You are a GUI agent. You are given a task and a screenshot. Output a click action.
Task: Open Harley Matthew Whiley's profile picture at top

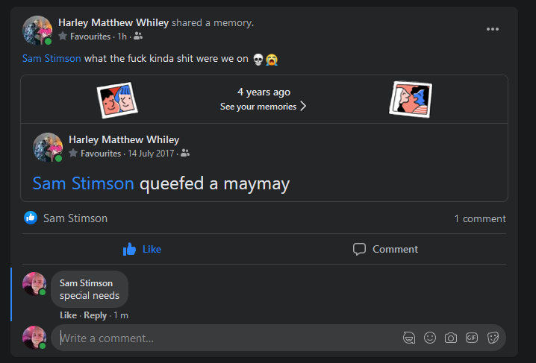(37, 30)
